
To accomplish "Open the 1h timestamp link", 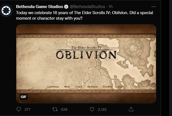I will pyautogui.click(x=111, y=6).
